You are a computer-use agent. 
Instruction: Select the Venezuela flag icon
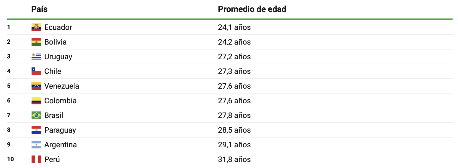pos(36,86)
